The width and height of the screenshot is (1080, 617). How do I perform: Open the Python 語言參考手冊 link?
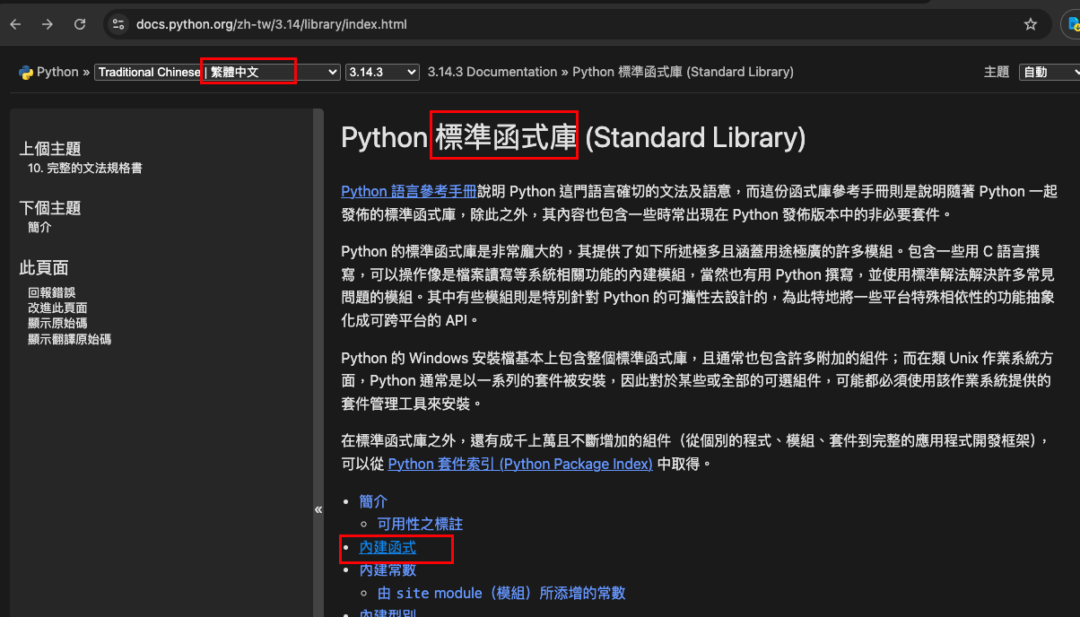(x=409, y=191)
